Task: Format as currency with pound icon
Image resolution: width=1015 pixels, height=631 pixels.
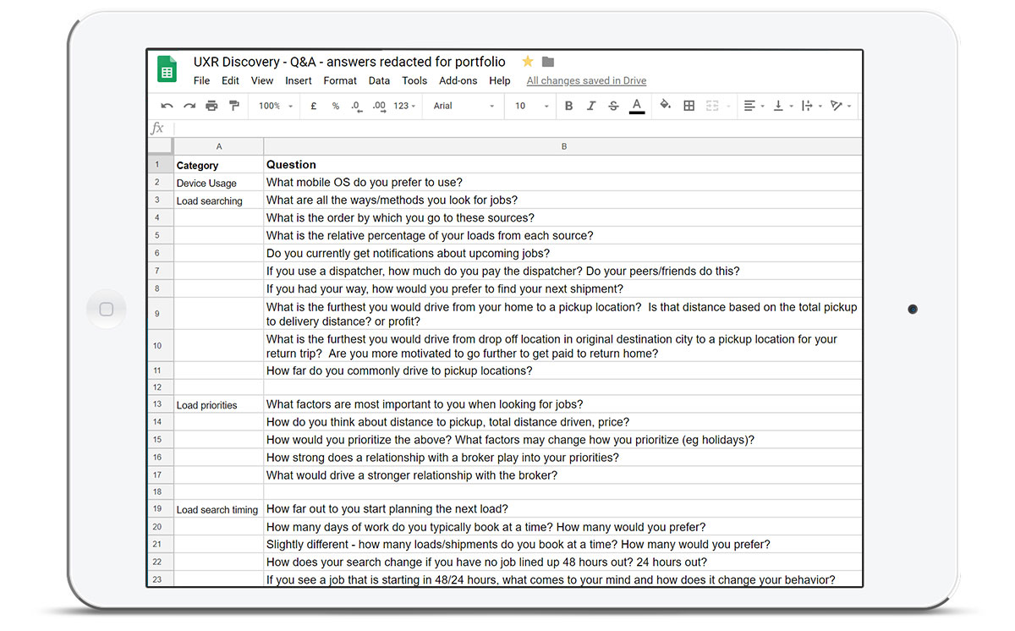Action: coord(314,106)
